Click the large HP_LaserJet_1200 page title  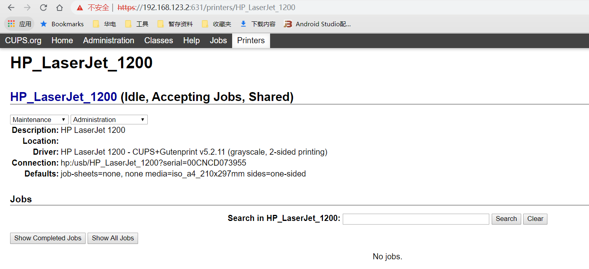click(x=82, y=63)
